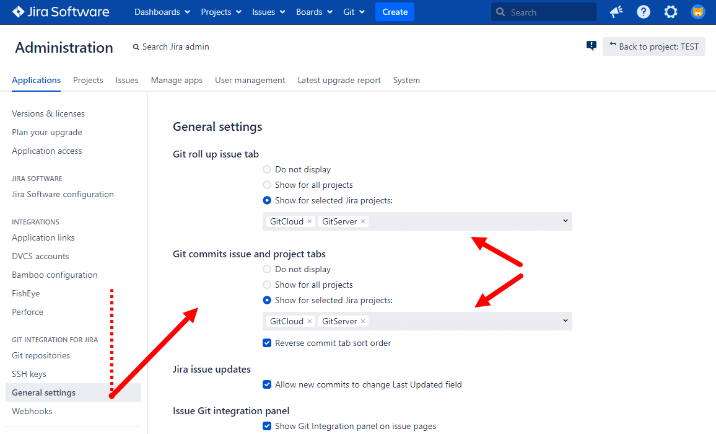
Task: Open Git repositories page
Action: pyautogui.click(x=41, y=356)
